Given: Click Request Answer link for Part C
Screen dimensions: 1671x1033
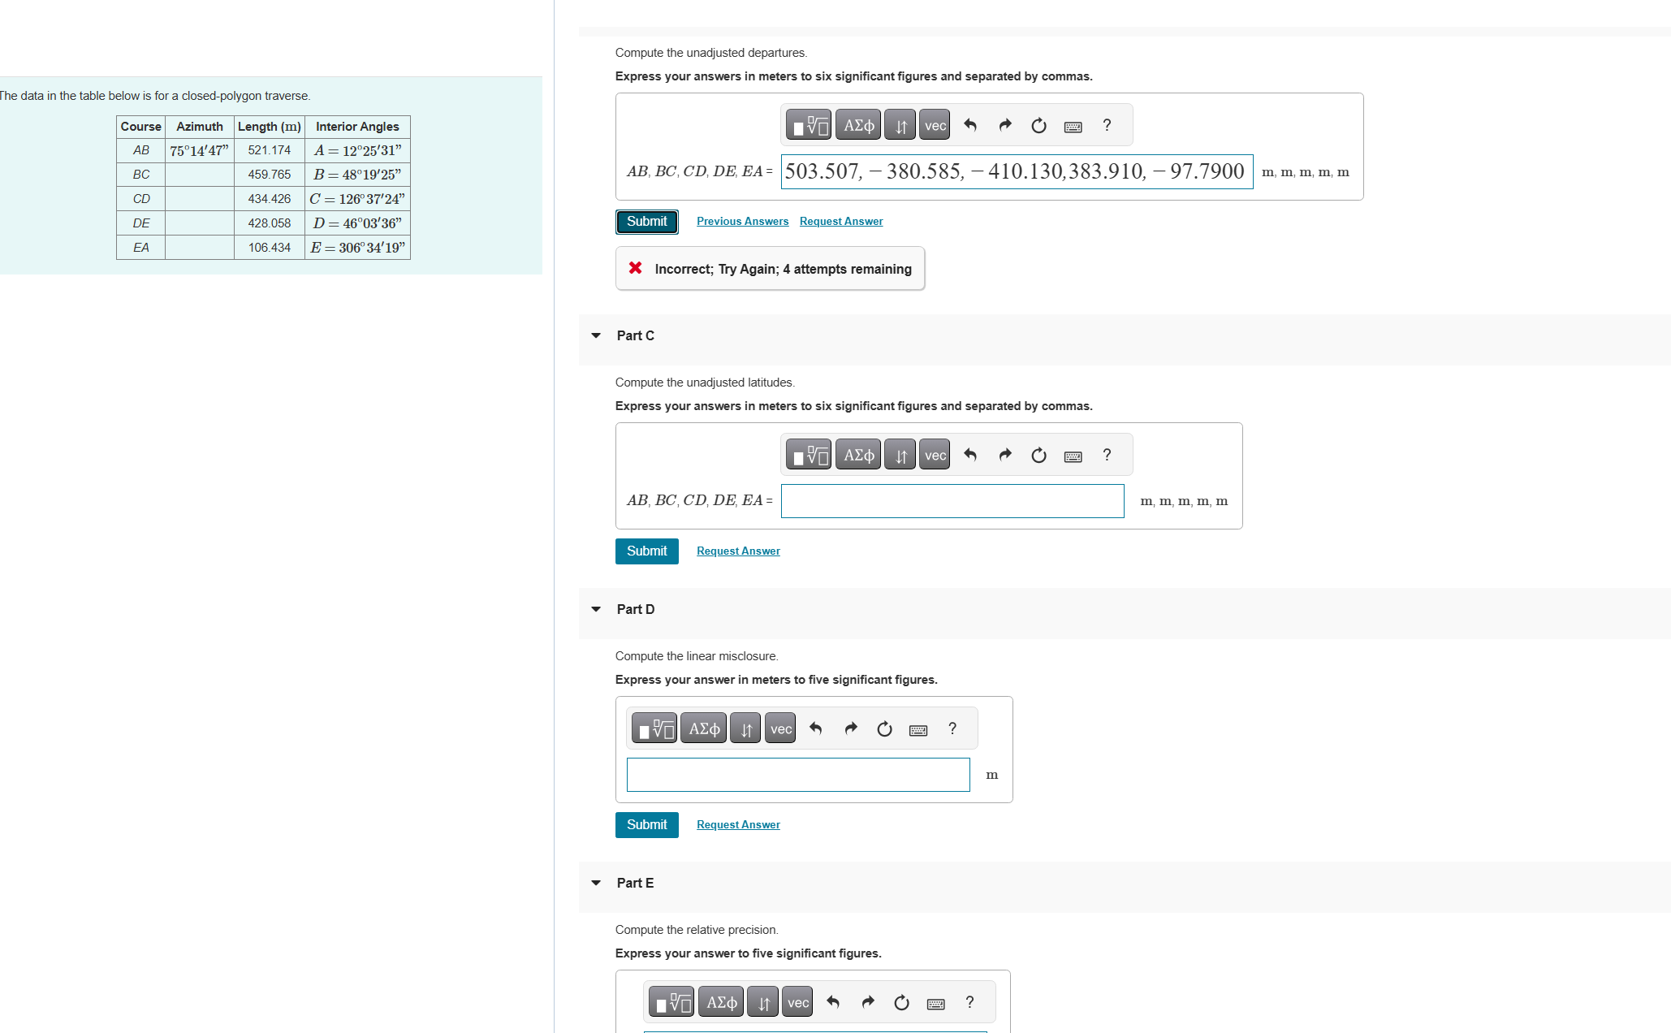Looking at the screenshot, I should (738, 551).
